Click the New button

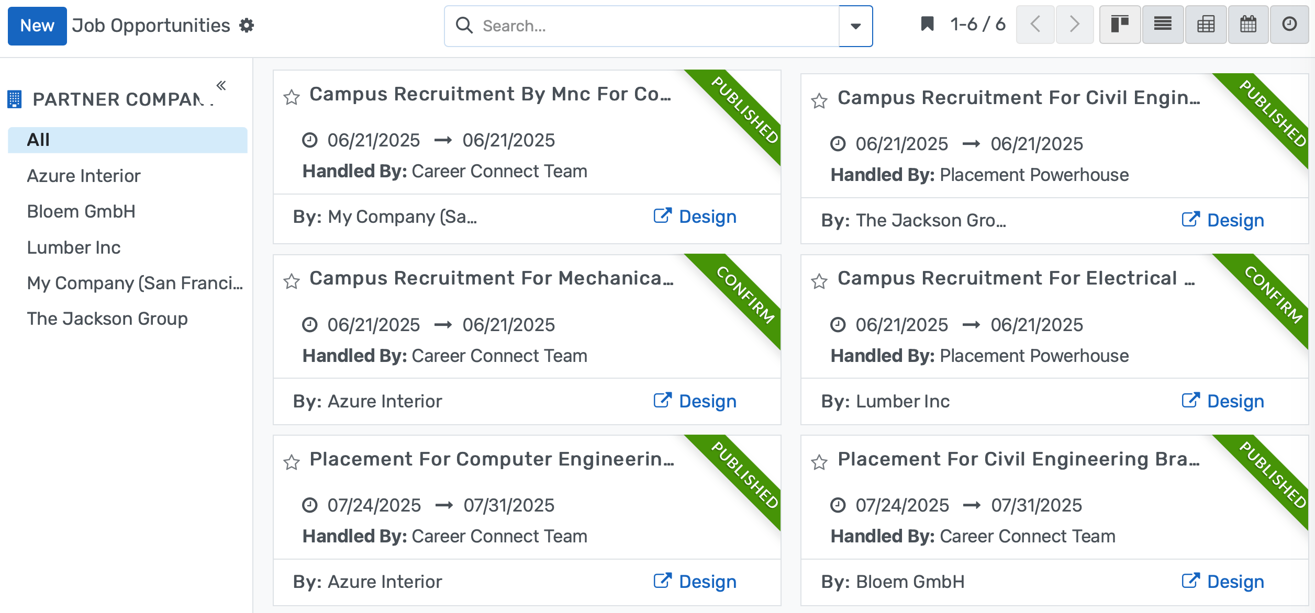click(37, 25)
